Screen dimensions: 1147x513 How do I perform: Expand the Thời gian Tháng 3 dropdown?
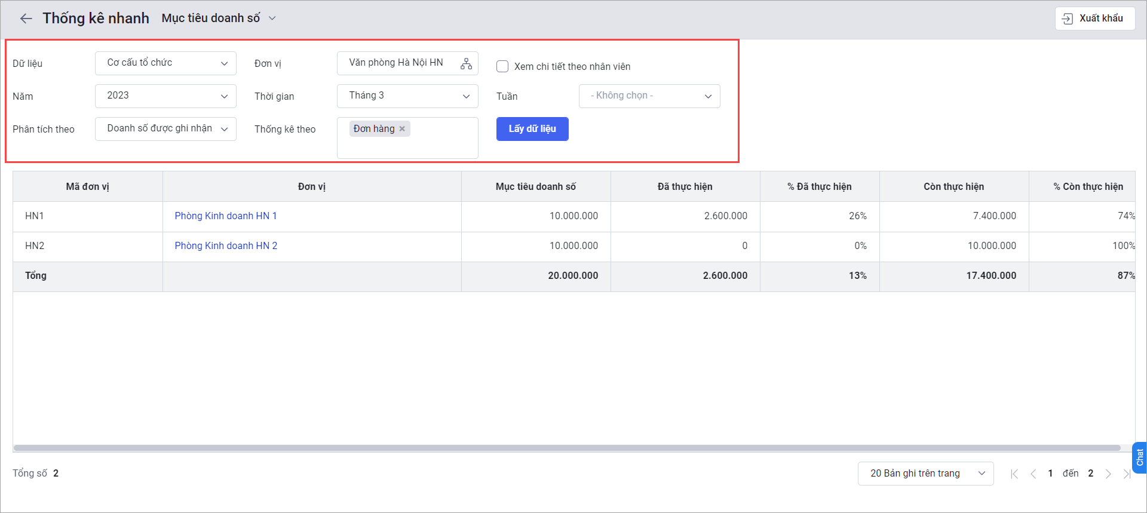pyautogui.click(x=407, y=96)
